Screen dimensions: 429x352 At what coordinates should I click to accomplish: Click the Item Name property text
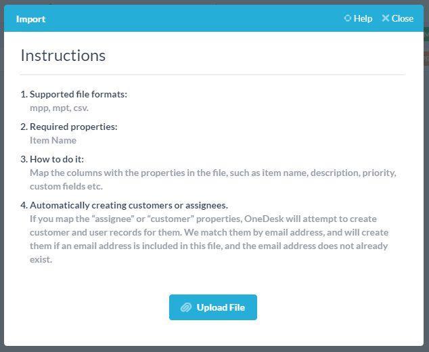(x=53, y=140)
